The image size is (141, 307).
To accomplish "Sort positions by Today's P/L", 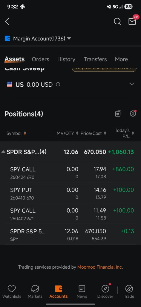I will pos(125,133).
